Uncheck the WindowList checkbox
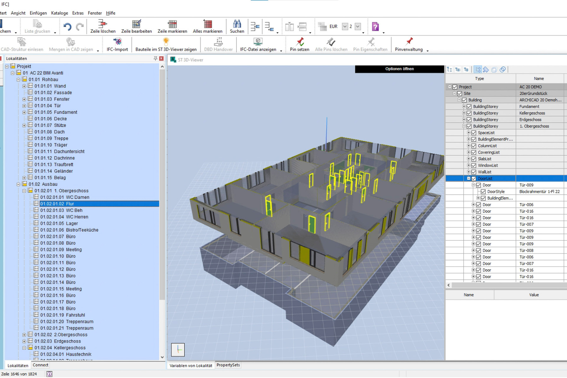 [474, 165]
